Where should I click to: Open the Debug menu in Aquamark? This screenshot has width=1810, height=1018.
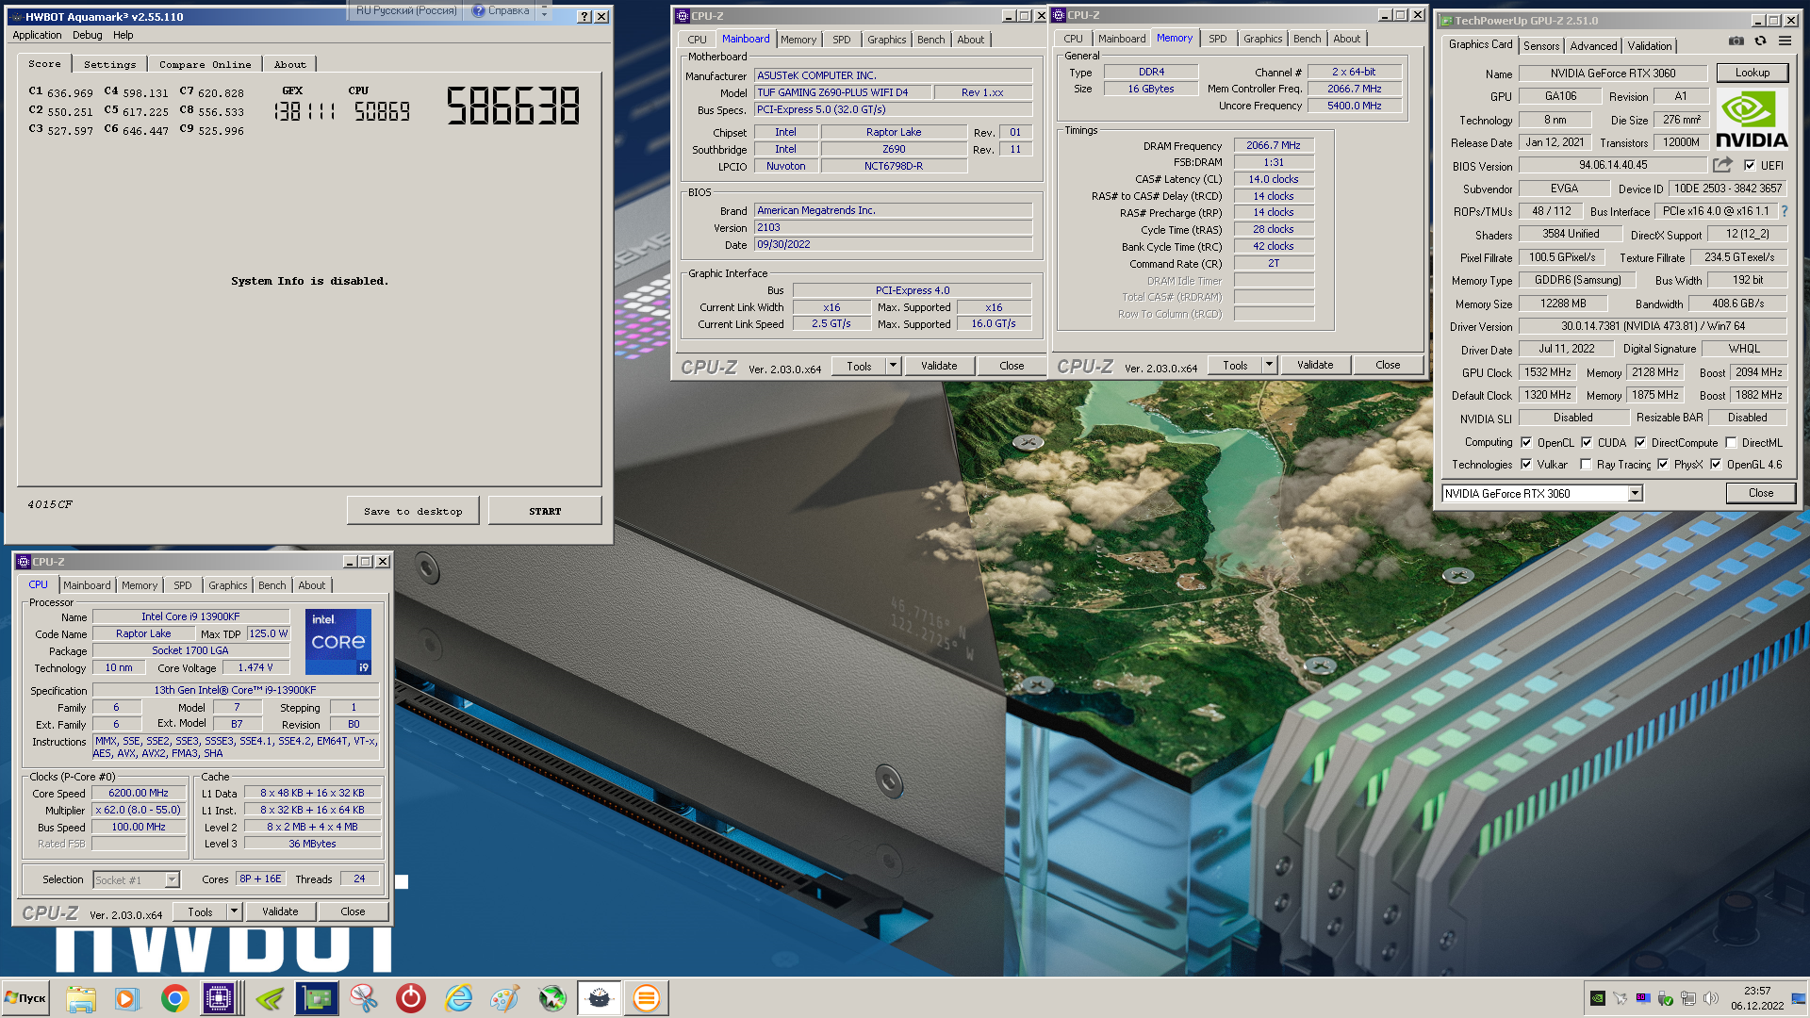88,35
